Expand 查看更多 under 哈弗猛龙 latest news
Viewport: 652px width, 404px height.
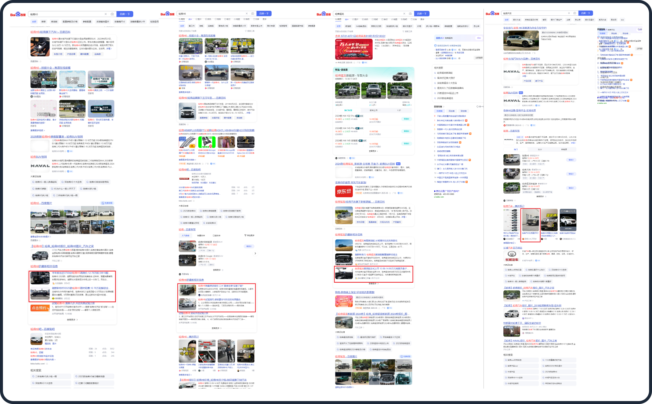[373, 284]
